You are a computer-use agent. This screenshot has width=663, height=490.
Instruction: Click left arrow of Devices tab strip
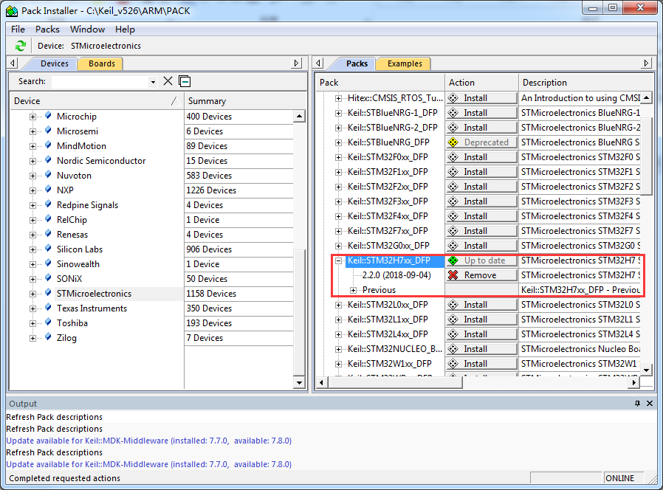click(x=13, y=63)
